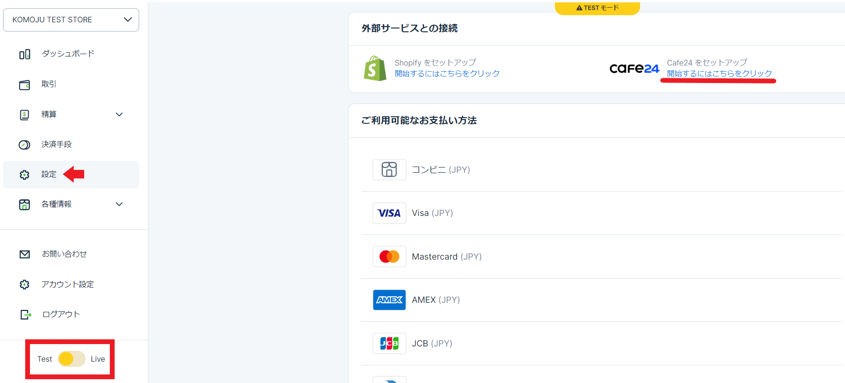Viewport: 845px width, 383px height.
Task: Click the JCB card icon
Action: point(389,343)
